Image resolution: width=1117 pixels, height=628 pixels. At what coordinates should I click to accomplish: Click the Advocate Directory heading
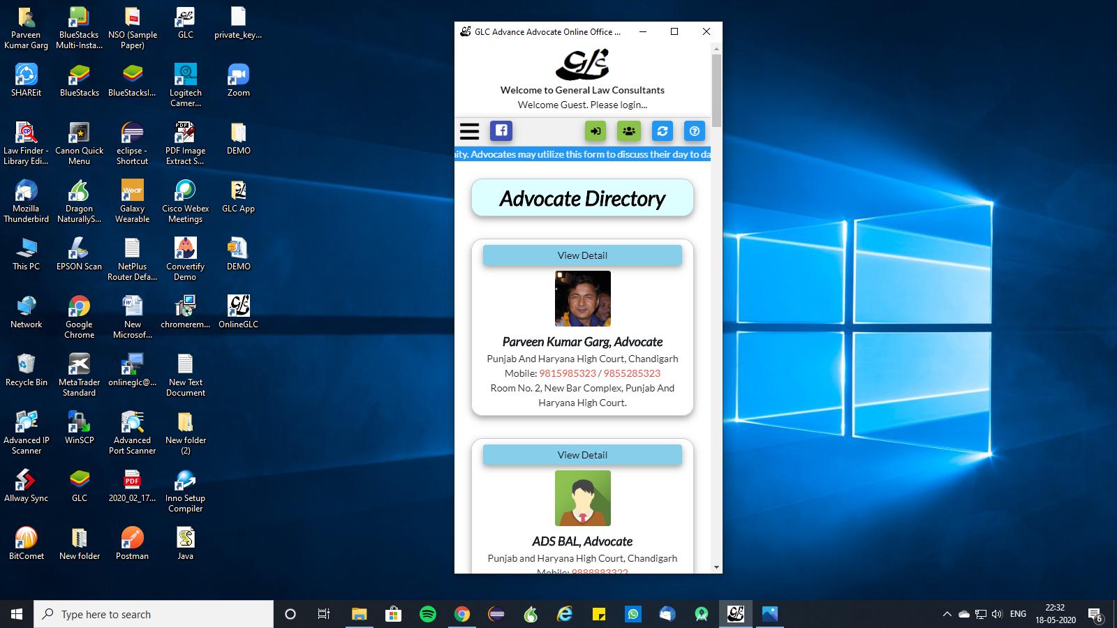point(582,199)
